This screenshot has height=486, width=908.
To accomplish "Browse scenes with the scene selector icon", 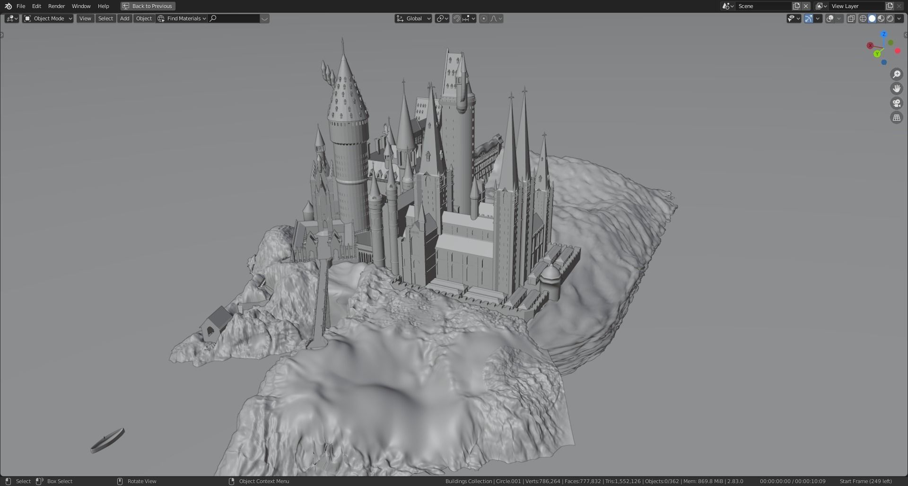I will point(728,6).
